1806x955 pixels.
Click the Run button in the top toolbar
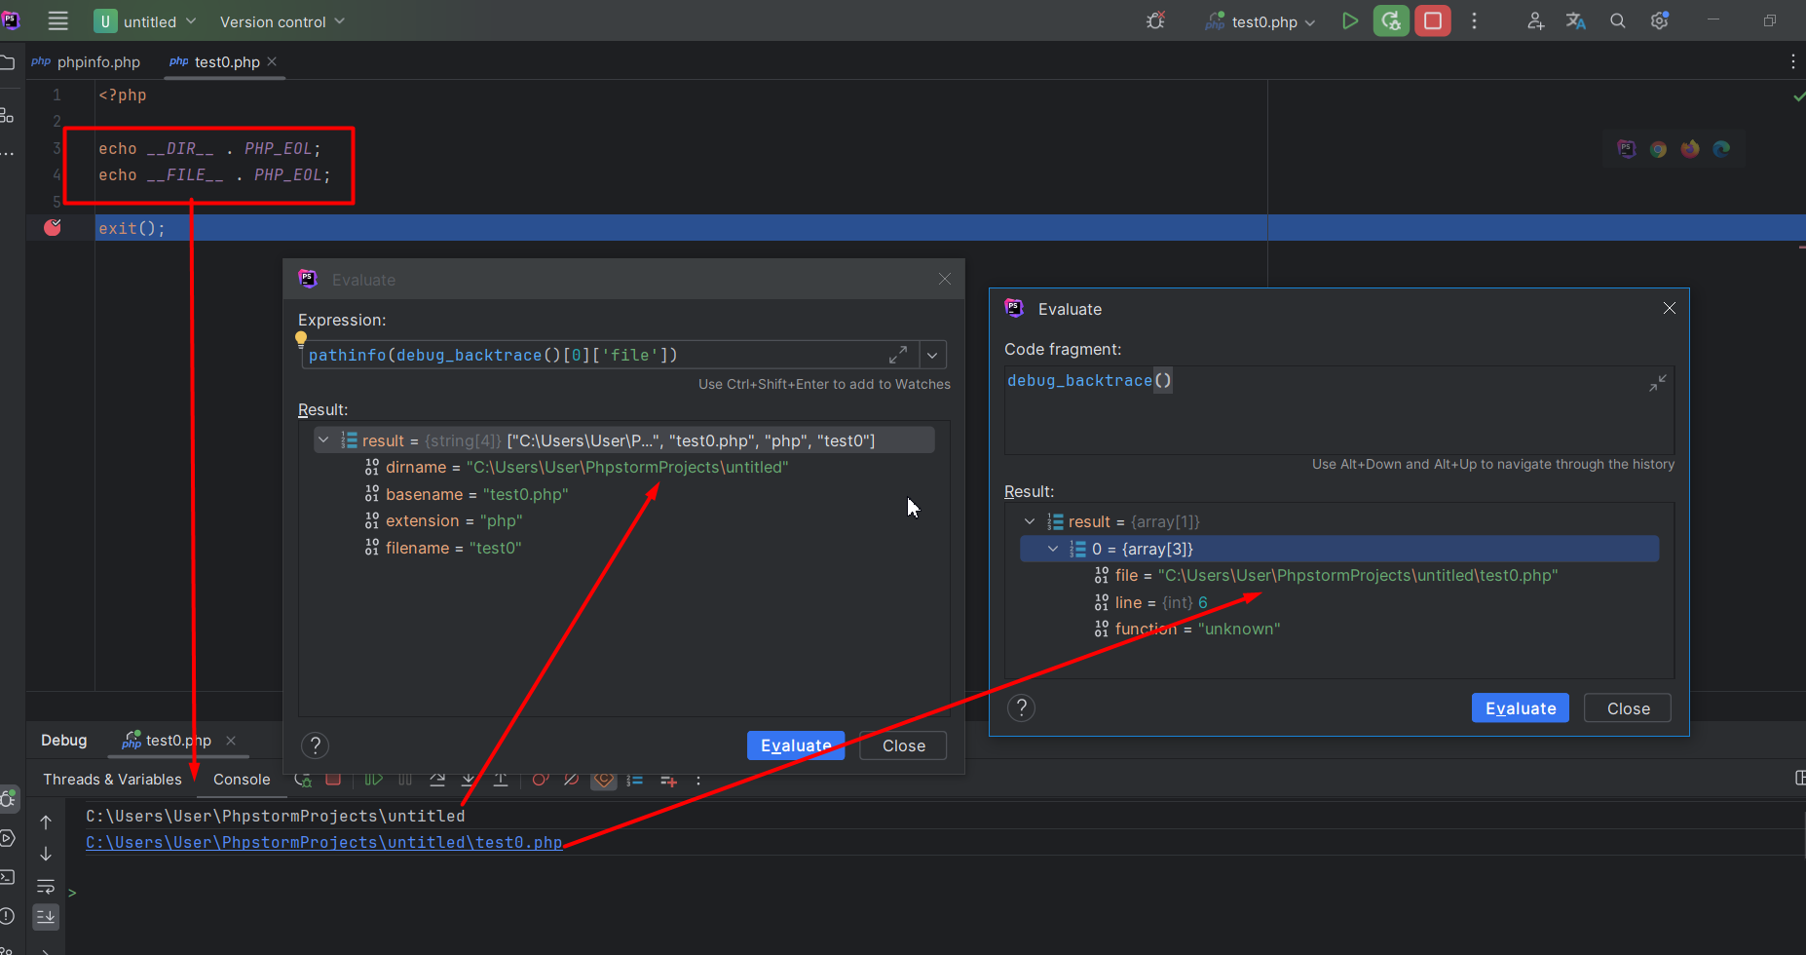pyautogui.click(x=1349, y=21)
